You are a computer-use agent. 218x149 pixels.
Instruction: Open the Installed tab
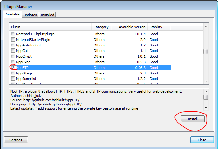pyautogui.click(x=47, y=15)
